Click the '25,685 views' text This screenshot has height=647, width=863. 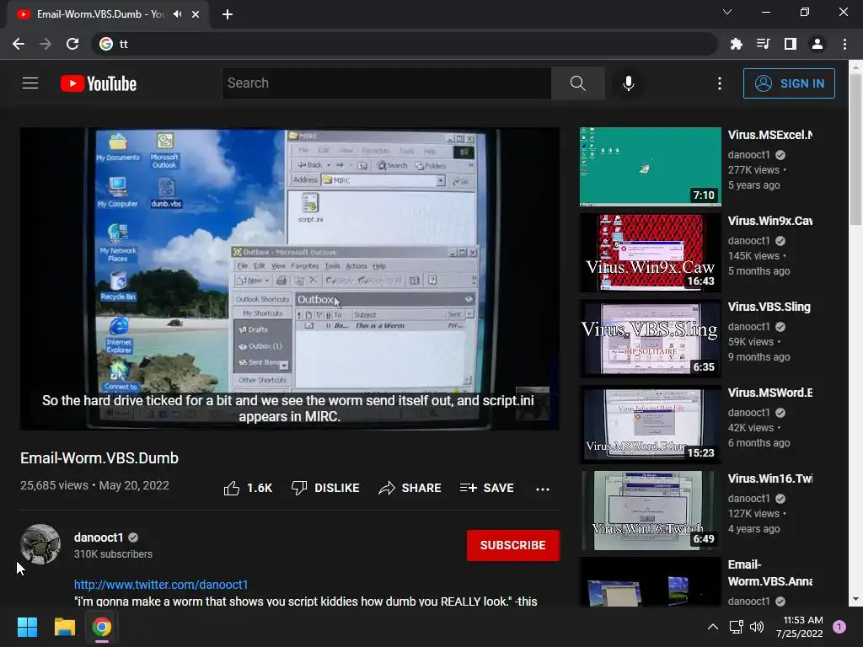(x=54, y=485)
